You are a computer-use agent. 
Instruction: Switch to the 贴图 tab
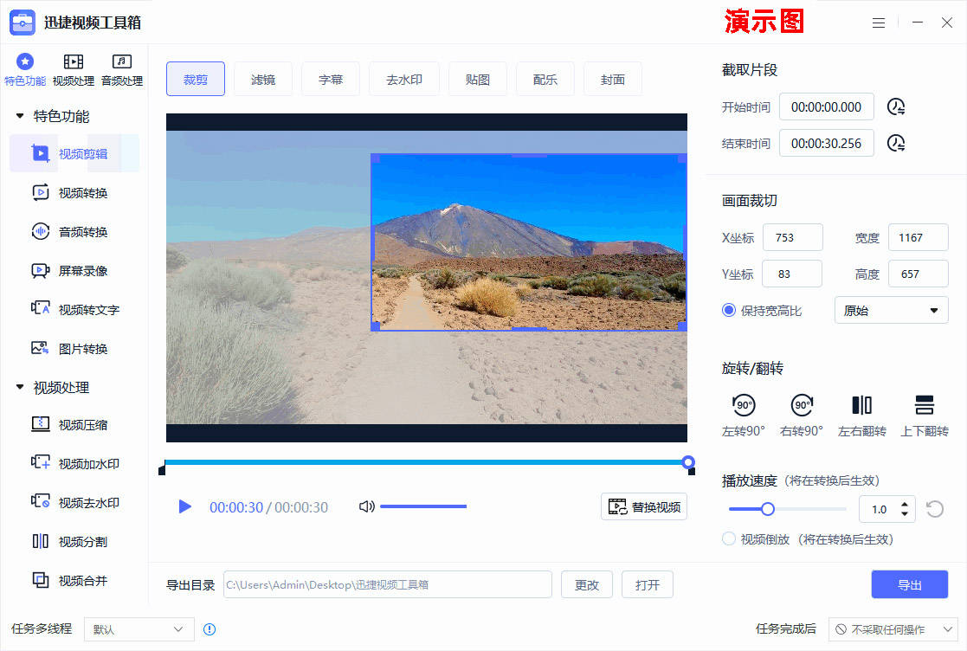coord(477,79)
